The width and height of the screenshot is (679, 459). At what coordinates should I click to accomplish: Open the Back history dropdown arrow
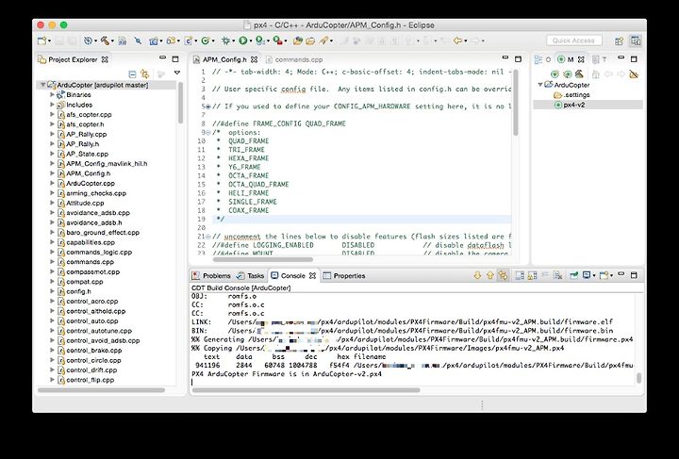point(466,41)
